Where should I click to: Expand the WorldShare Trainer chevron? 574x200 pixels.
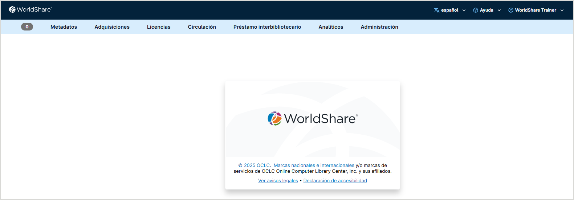[x=562, y=10]
